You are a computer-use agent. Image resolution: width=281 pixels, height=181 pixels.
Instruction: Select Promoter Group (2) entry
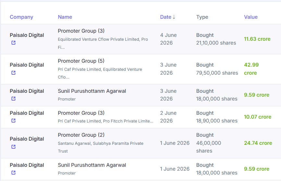pyautogui.click(x=81, y=135)
